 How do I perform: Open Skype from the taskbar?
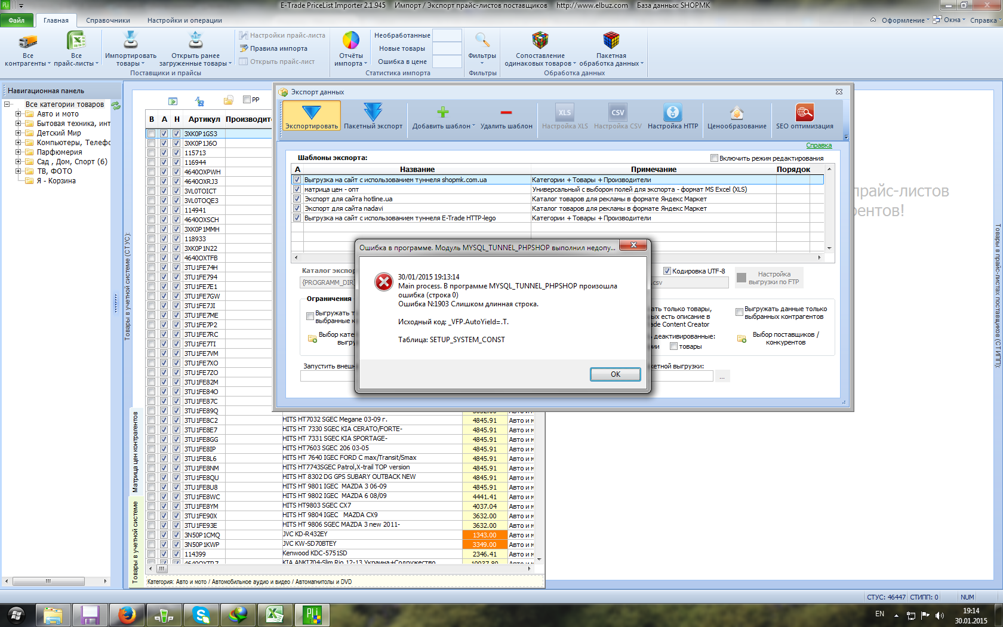[201, 614]
